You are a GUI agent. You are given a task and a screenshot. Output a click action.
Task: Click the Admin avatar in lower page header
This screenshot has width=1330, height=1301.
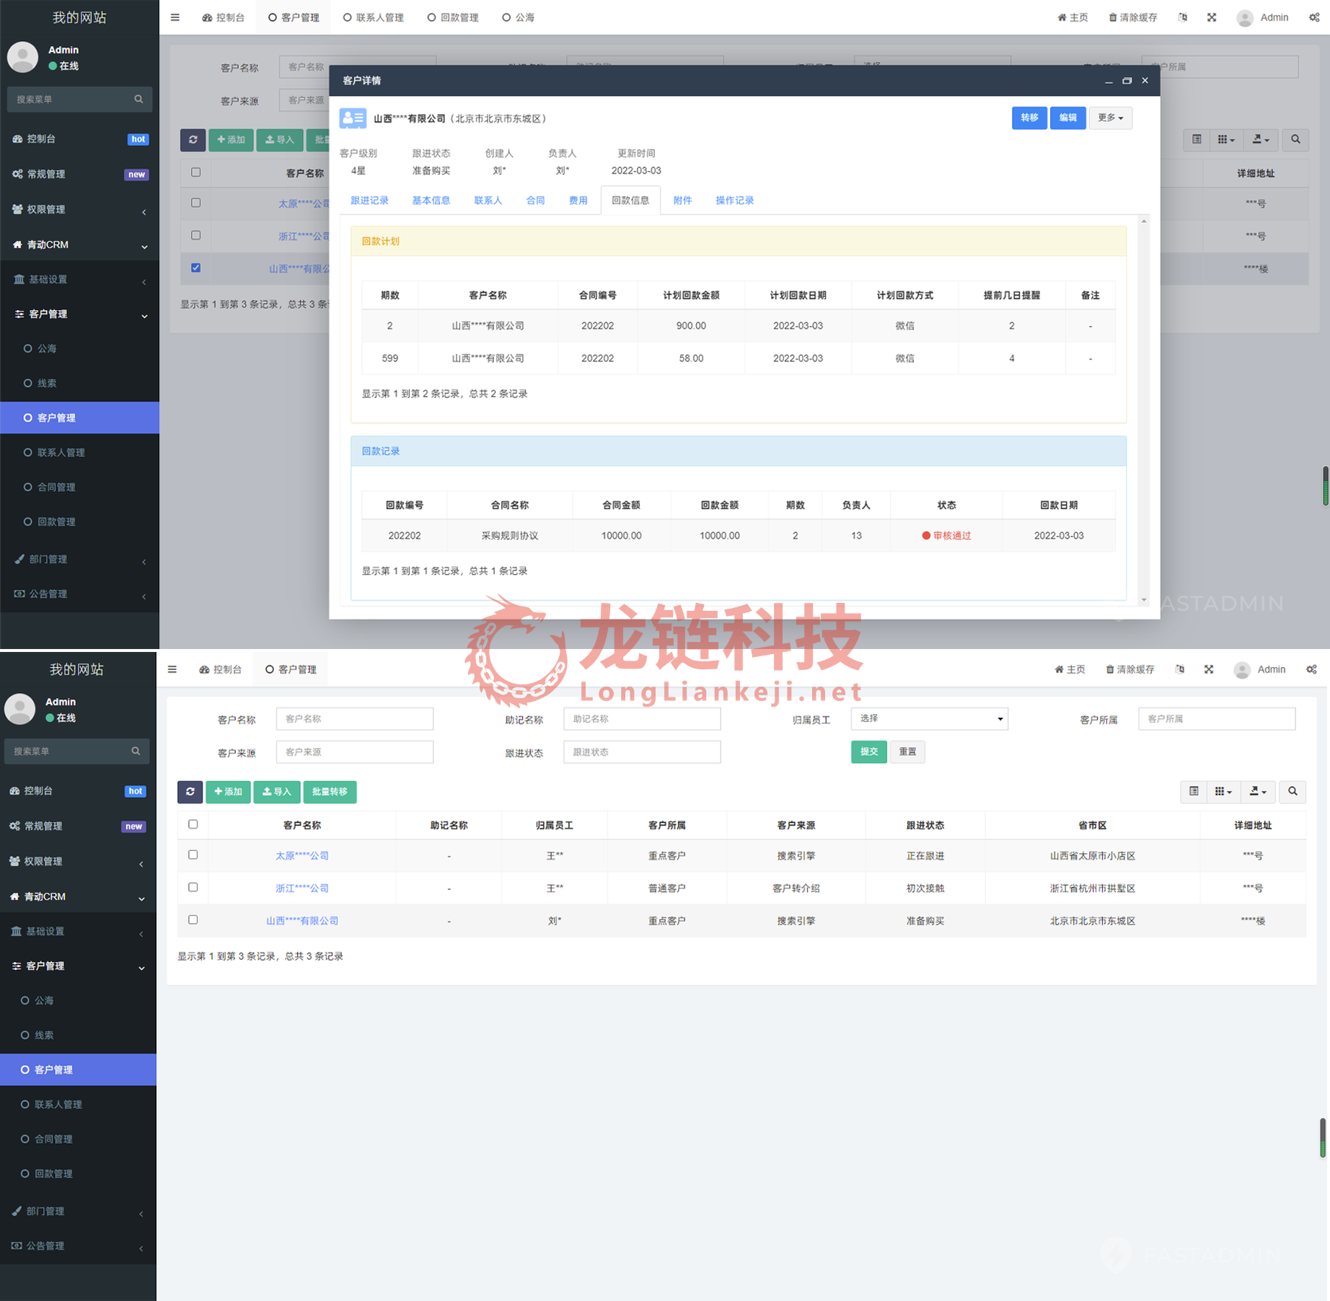[x=1241, y=670]
